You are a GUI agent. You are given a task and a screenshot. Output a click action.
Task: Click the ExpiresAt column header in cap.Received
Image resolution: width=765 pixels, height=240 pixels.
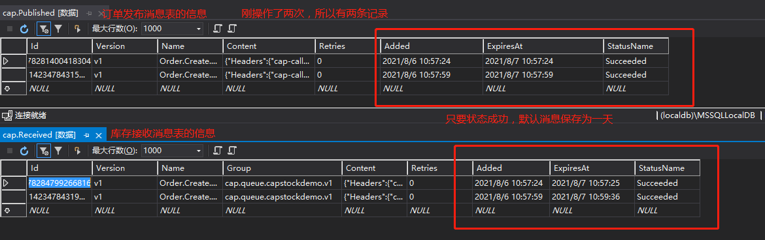click(592, 168)
